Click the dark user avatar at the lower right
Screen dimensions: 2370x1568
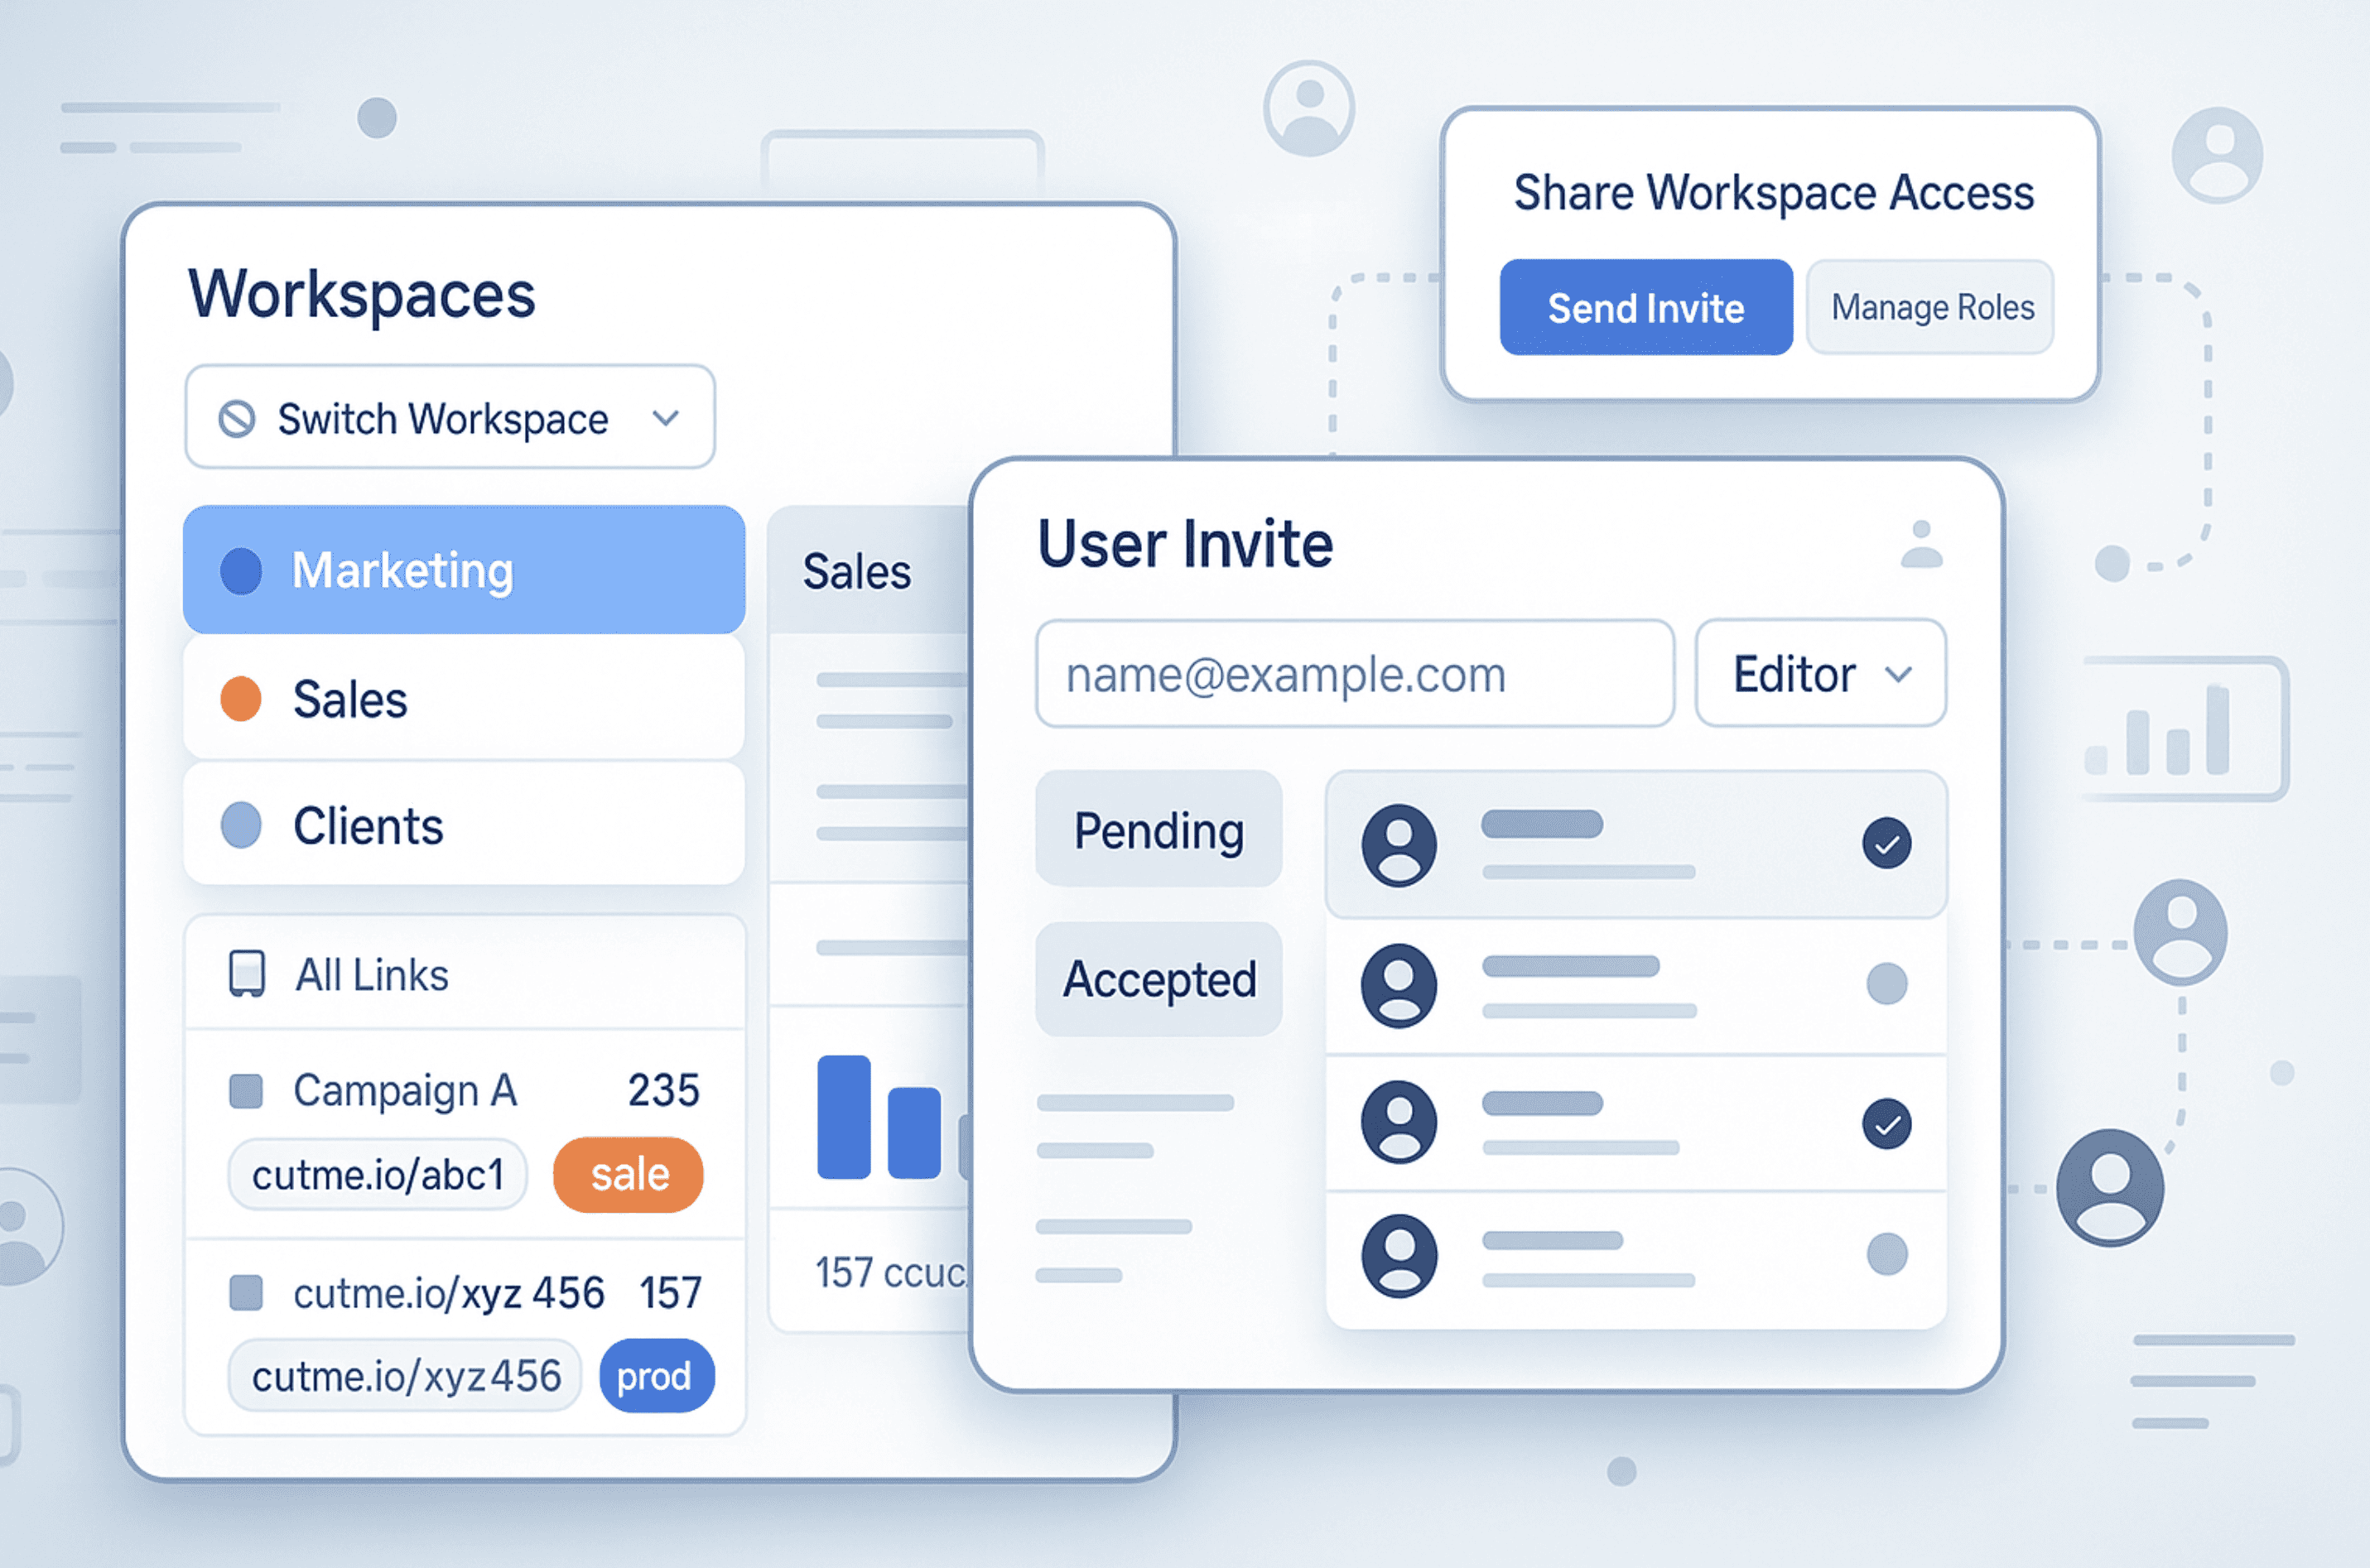[x=2110, y=1187]
